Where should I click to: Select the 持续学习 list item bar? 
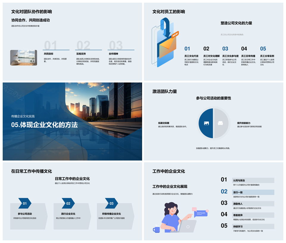click(x=253, y=226)
